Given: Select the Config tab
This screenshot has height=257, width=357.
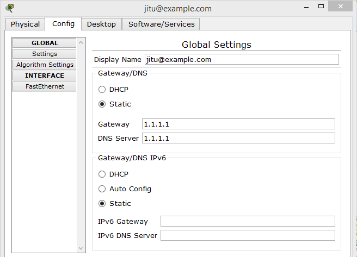Looking at the screenshot, I should coord(63,23).
